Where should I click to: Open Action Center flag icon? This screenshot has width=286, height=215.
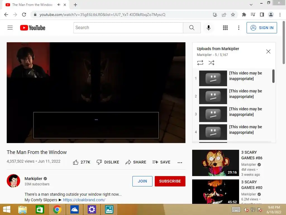pyautogui.click(x=260, y=210)
